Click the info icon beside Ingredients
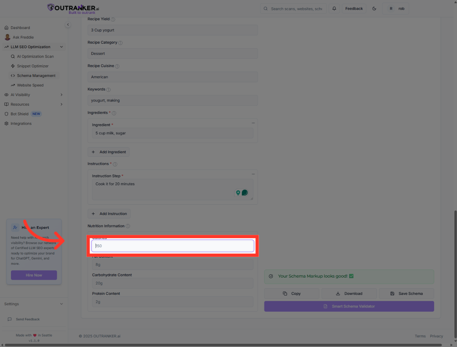The image size is (457, 347). (x=114, y=113)
